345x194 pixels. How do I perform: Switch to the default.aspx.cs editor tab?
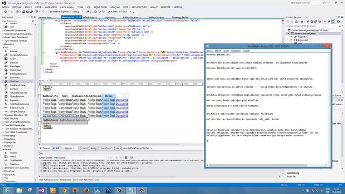coord(90,17)
